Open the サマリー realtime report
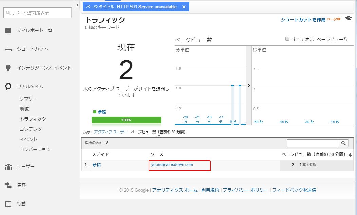The image size is (357, 215). [28, 99]
